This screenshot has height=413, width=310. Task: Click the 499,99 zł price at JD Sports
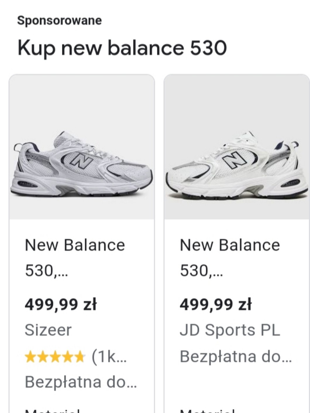coord(216,304)
